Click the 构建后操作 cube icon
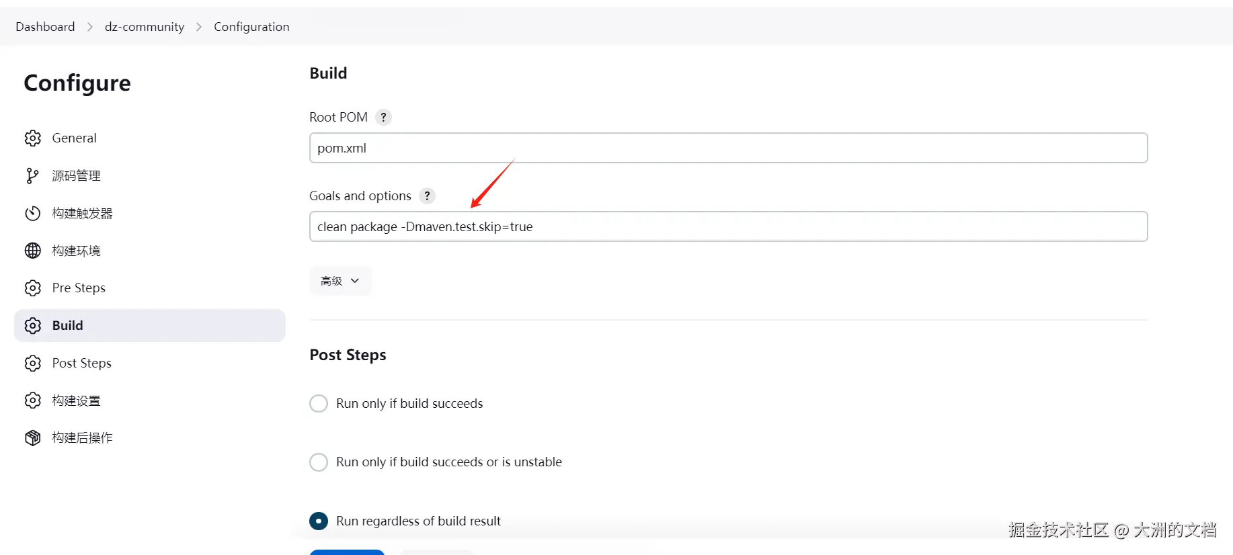The width and height of the screenshot is (1233, 555). (x=33, y=438)
